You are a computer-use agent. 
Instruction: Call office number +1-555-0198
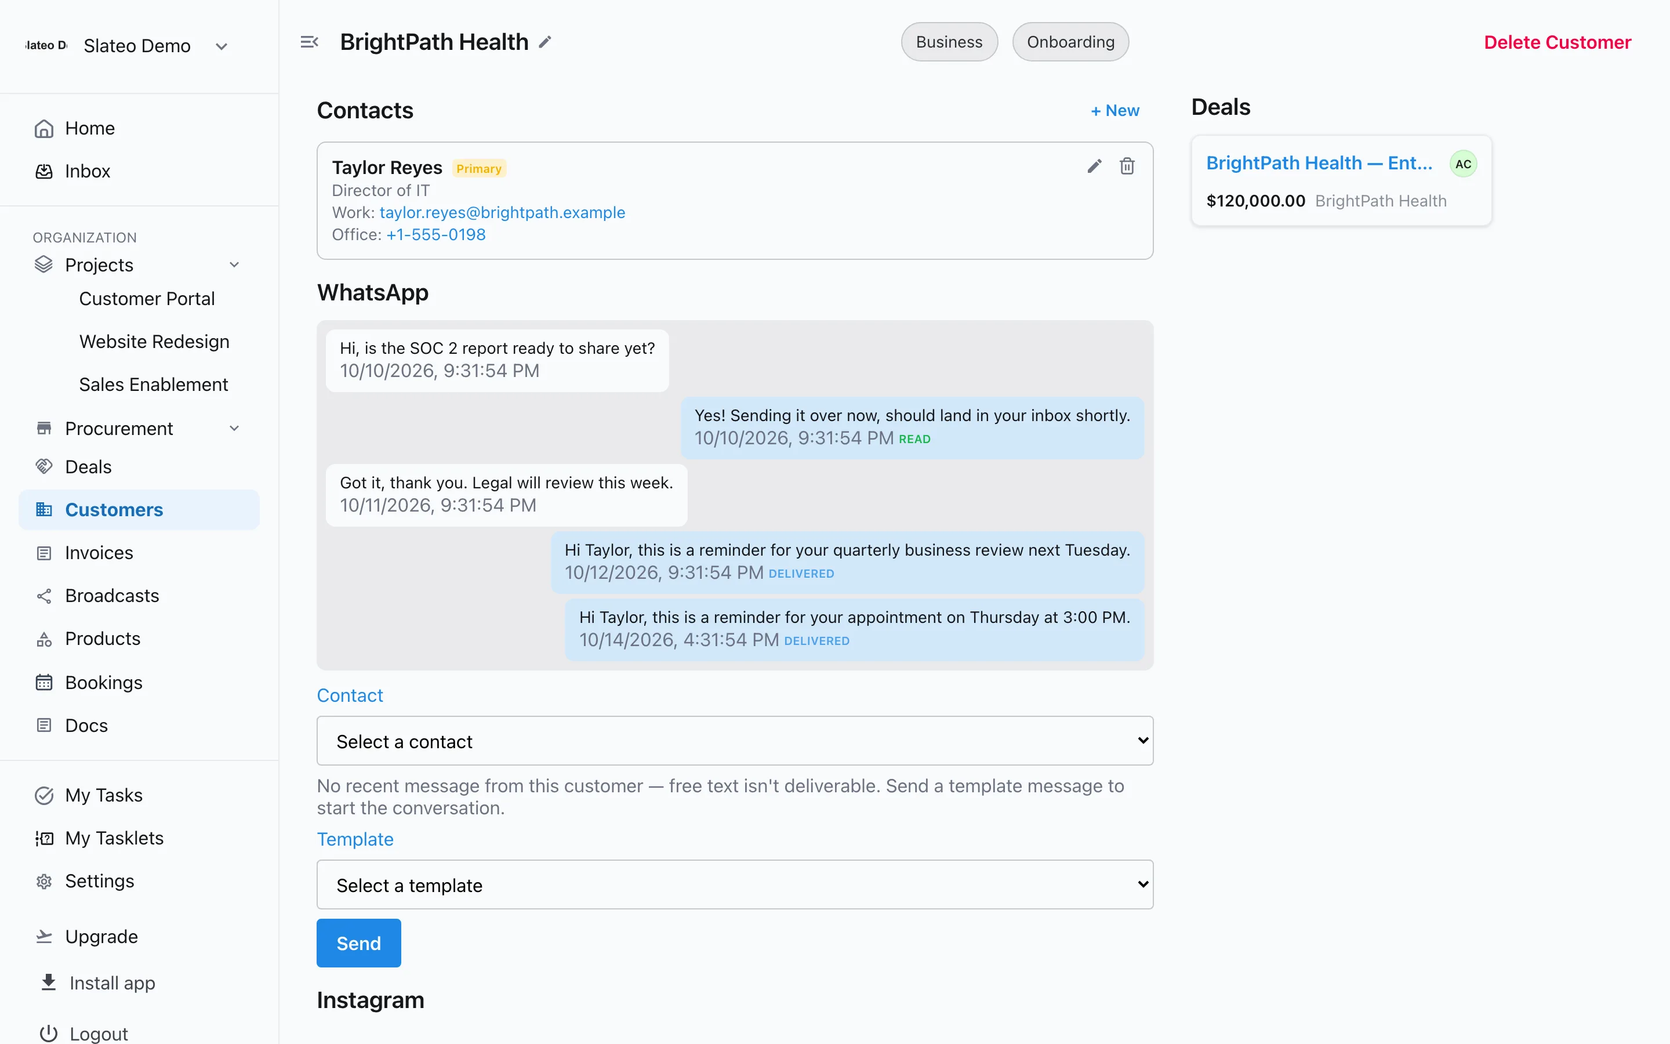click(436, 235)
